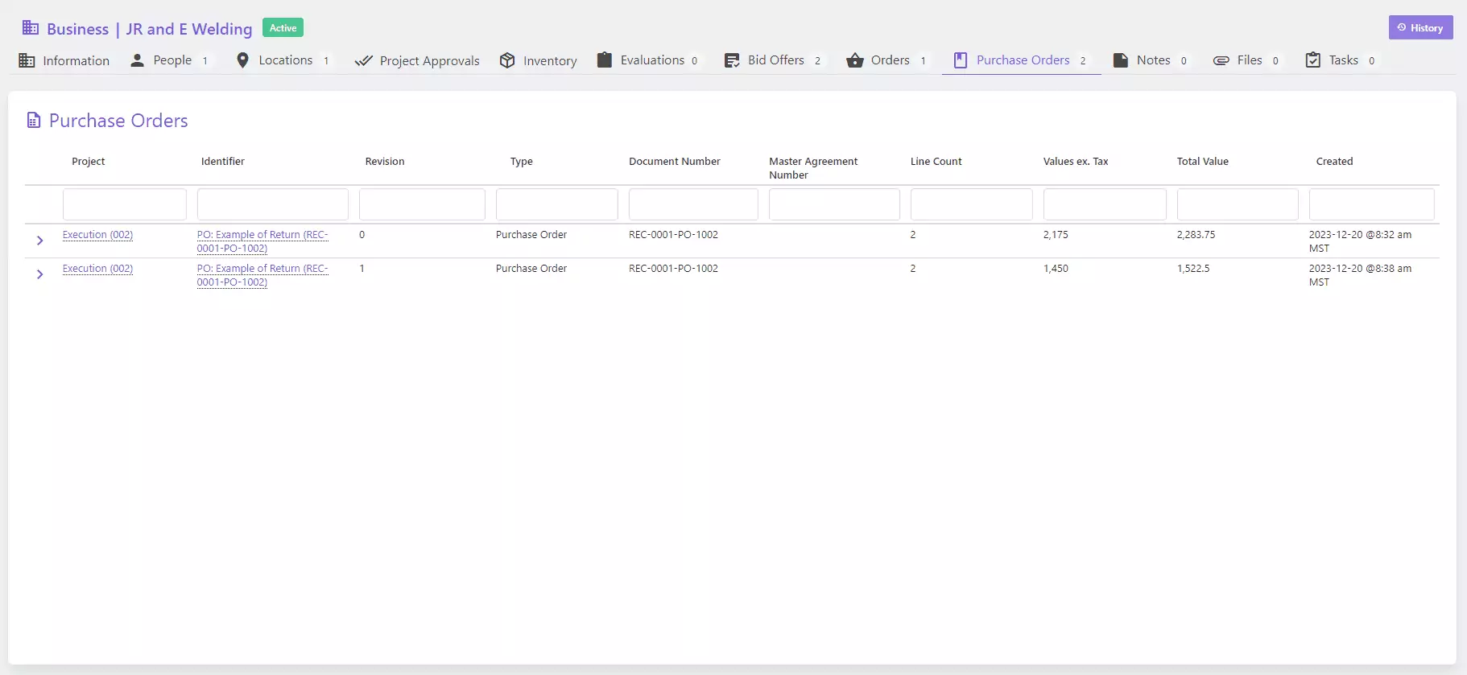Click the Tasks checklist icon
The width and height of the screenshot is (1467, 675).
tap(1313, 60)
